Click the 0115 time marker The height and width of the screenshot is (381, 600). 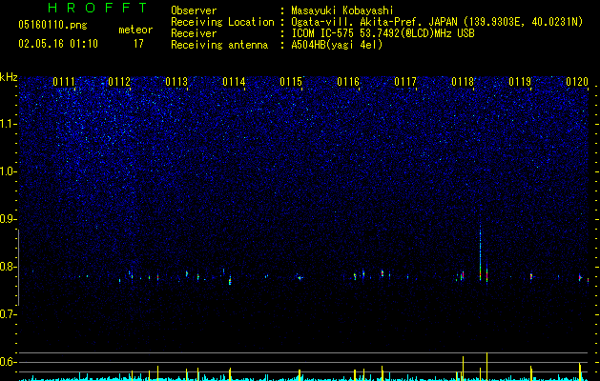[291, 82]
